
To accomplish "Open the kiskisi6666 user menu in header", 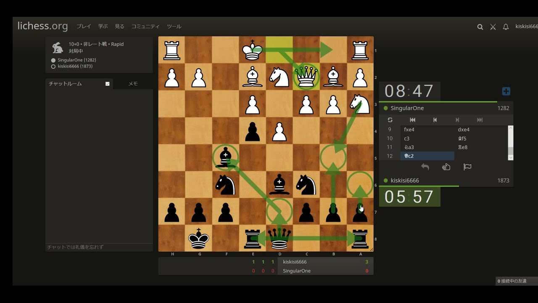I will pos(526,27).
